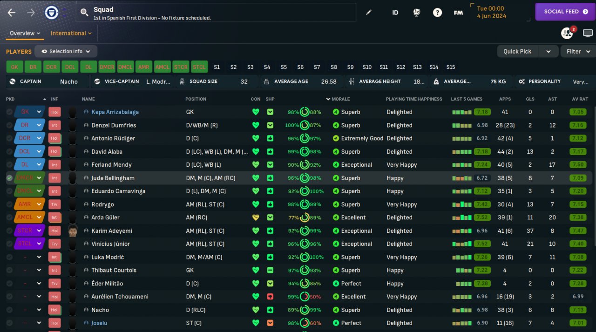Click the date Tue 4 Jun 2024

[491, 12]
